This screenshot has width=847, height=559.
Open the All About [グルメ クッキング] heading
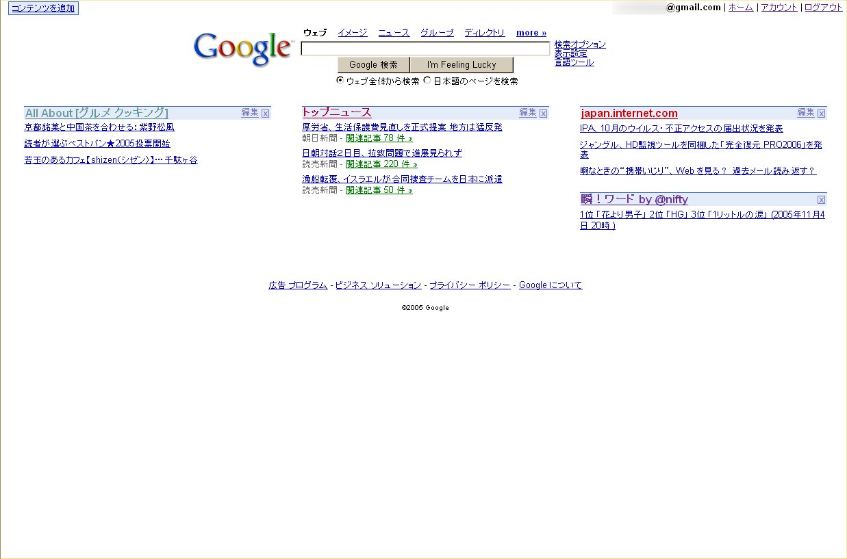[x=97, y=114]
